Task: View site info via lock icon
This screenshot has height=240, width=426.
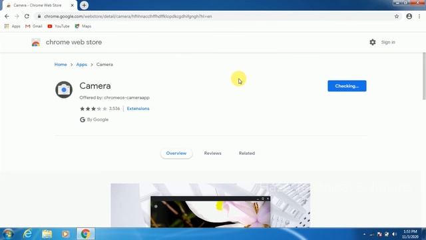Action: click(x=39, y=16)
